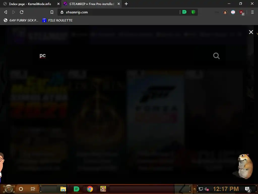Click the browser forward arrow
This screenshot has width=258, height=194.
(x=14, y=12)
